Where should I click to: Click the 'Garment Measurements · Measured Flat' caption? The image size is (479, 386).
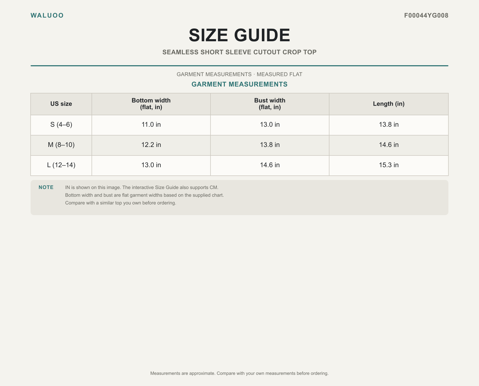coord(240,74)
